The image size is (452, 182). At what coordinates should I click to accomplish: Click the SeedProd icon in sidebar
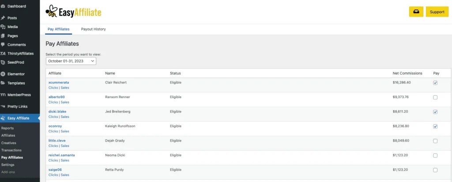4,62
